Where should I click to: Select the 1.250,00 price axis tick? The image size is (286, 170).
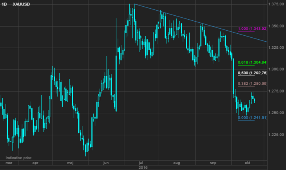tap(277, 113)
